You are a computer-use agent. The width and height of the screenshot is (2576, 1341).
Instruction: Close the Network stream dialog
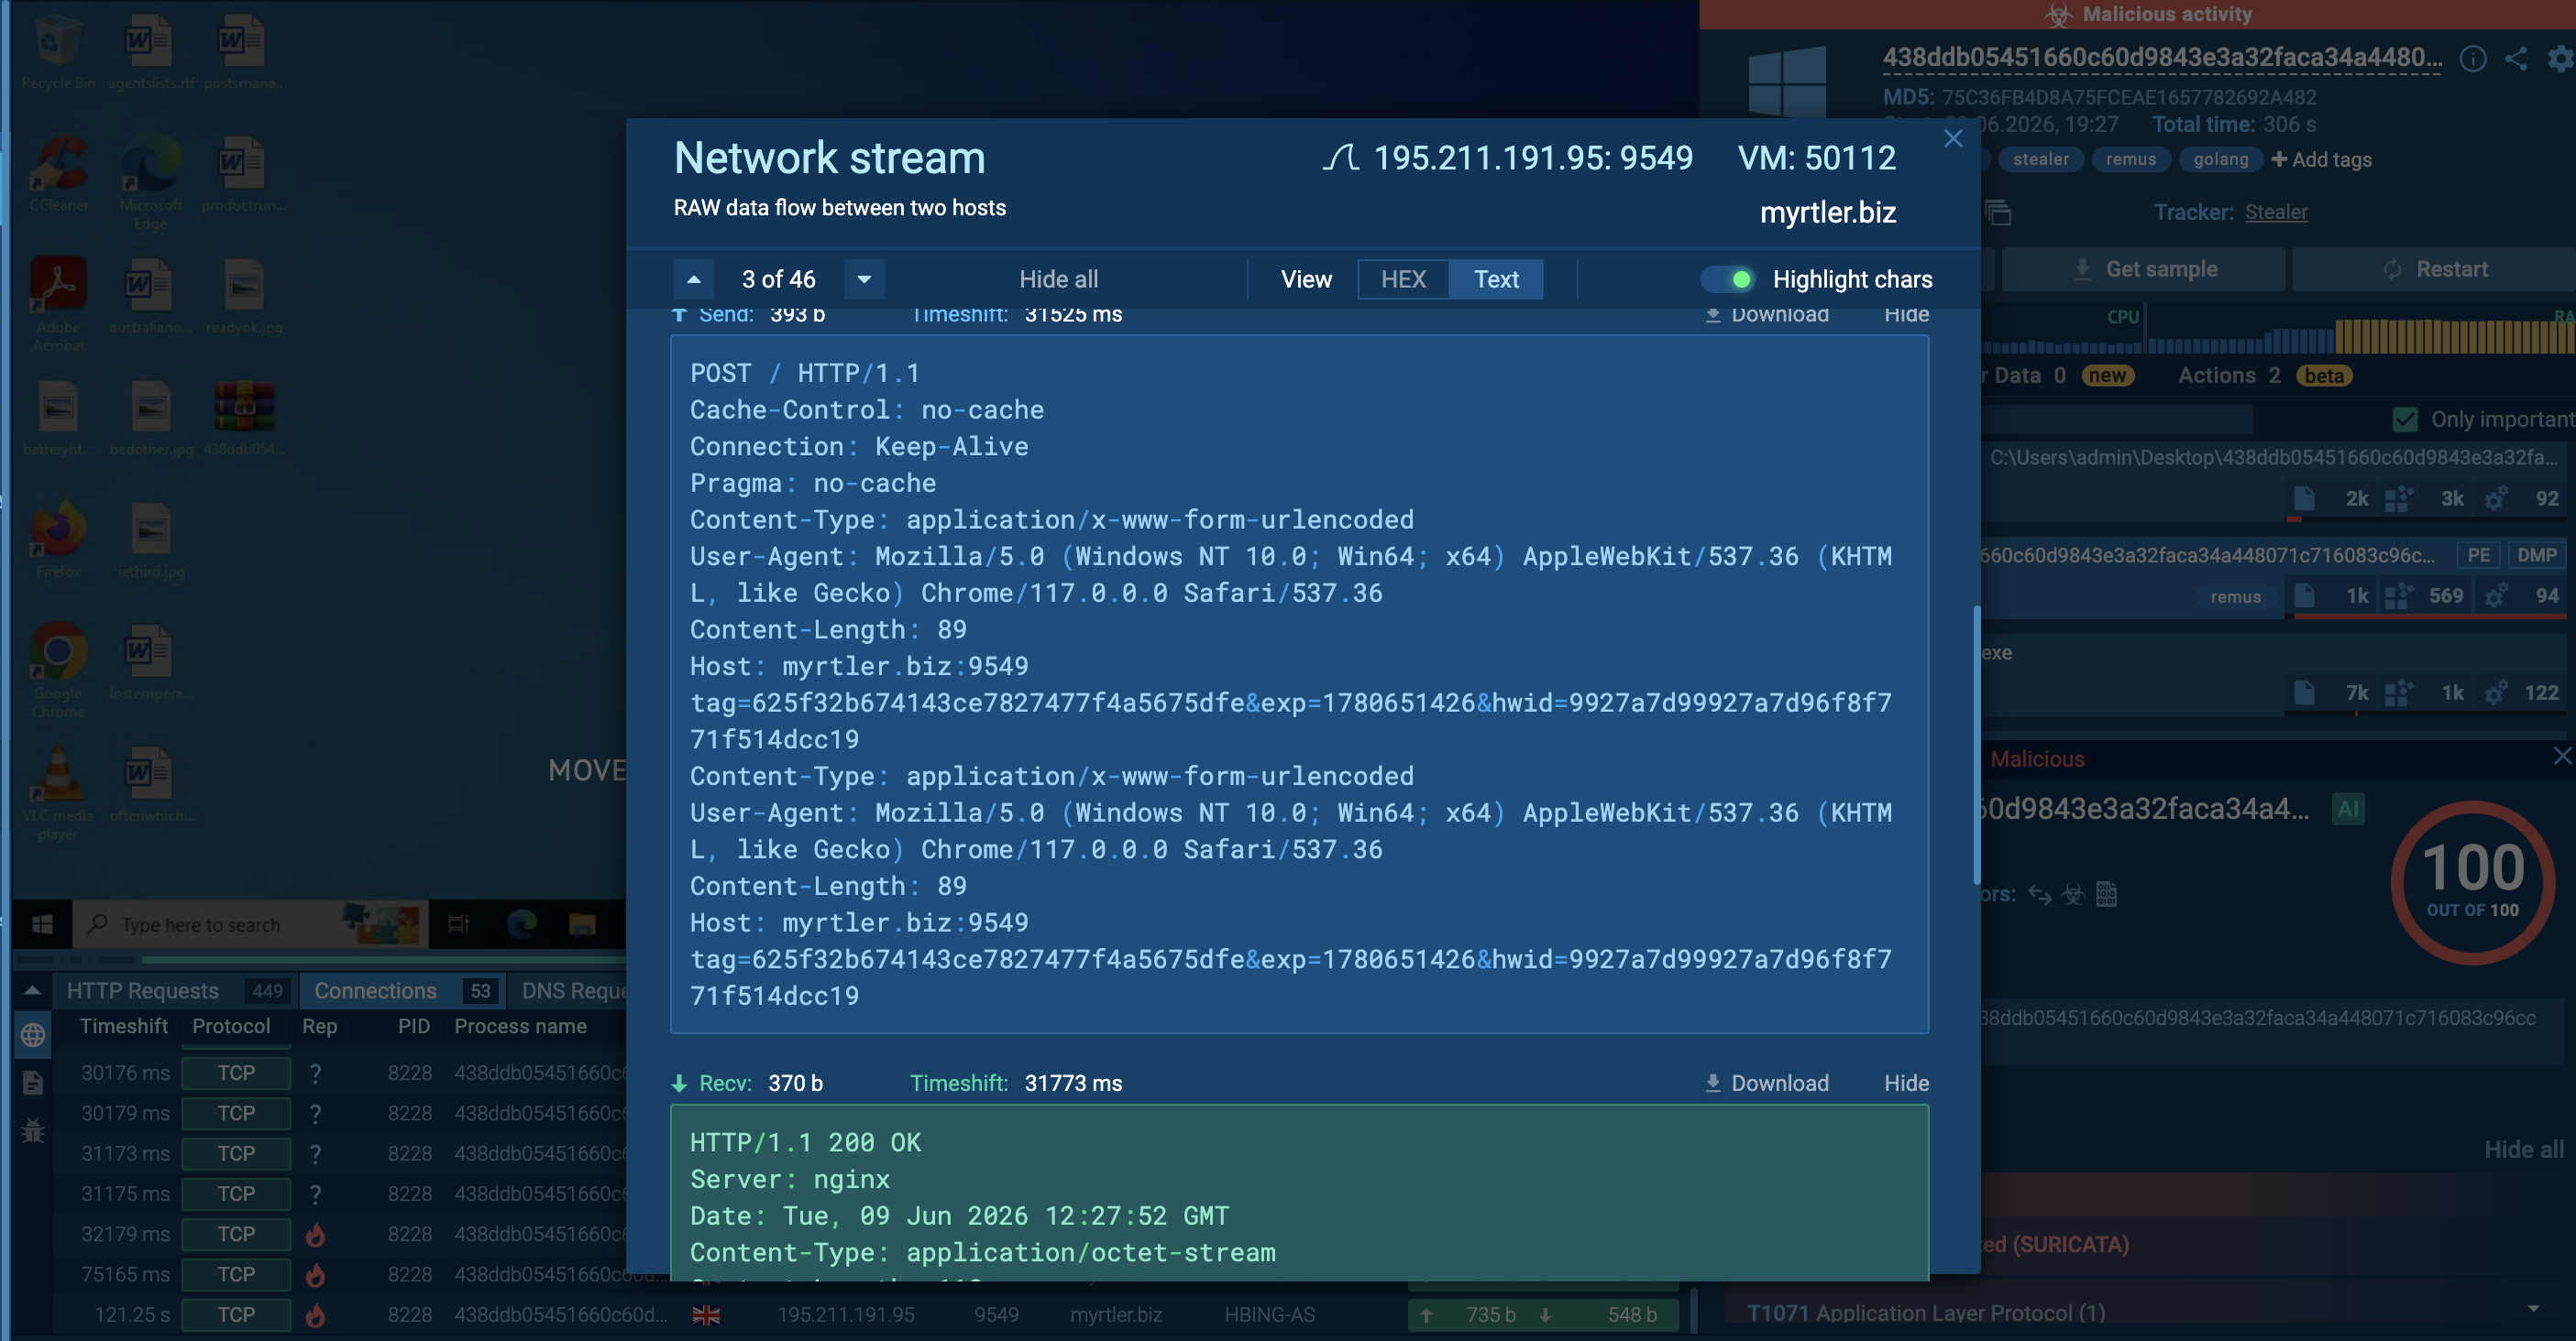1953,139
